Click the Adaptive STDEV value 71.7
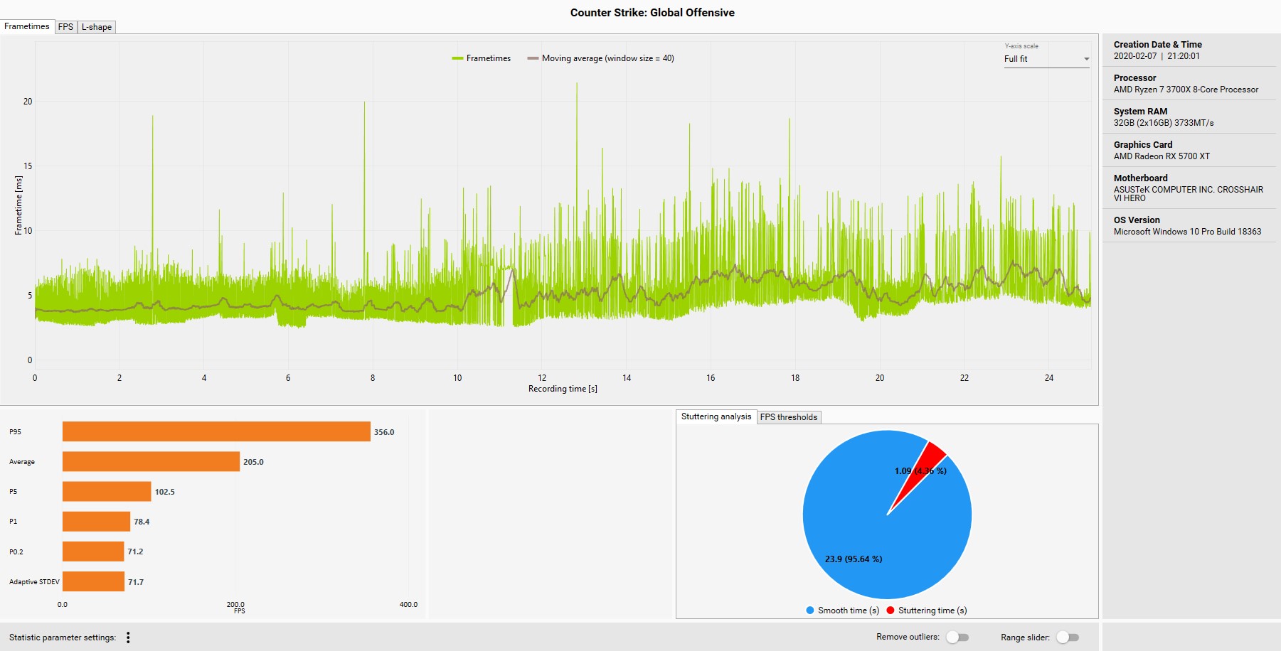Image resolution: width=1281 pixels, height=651 pixels. coord(135,582)
